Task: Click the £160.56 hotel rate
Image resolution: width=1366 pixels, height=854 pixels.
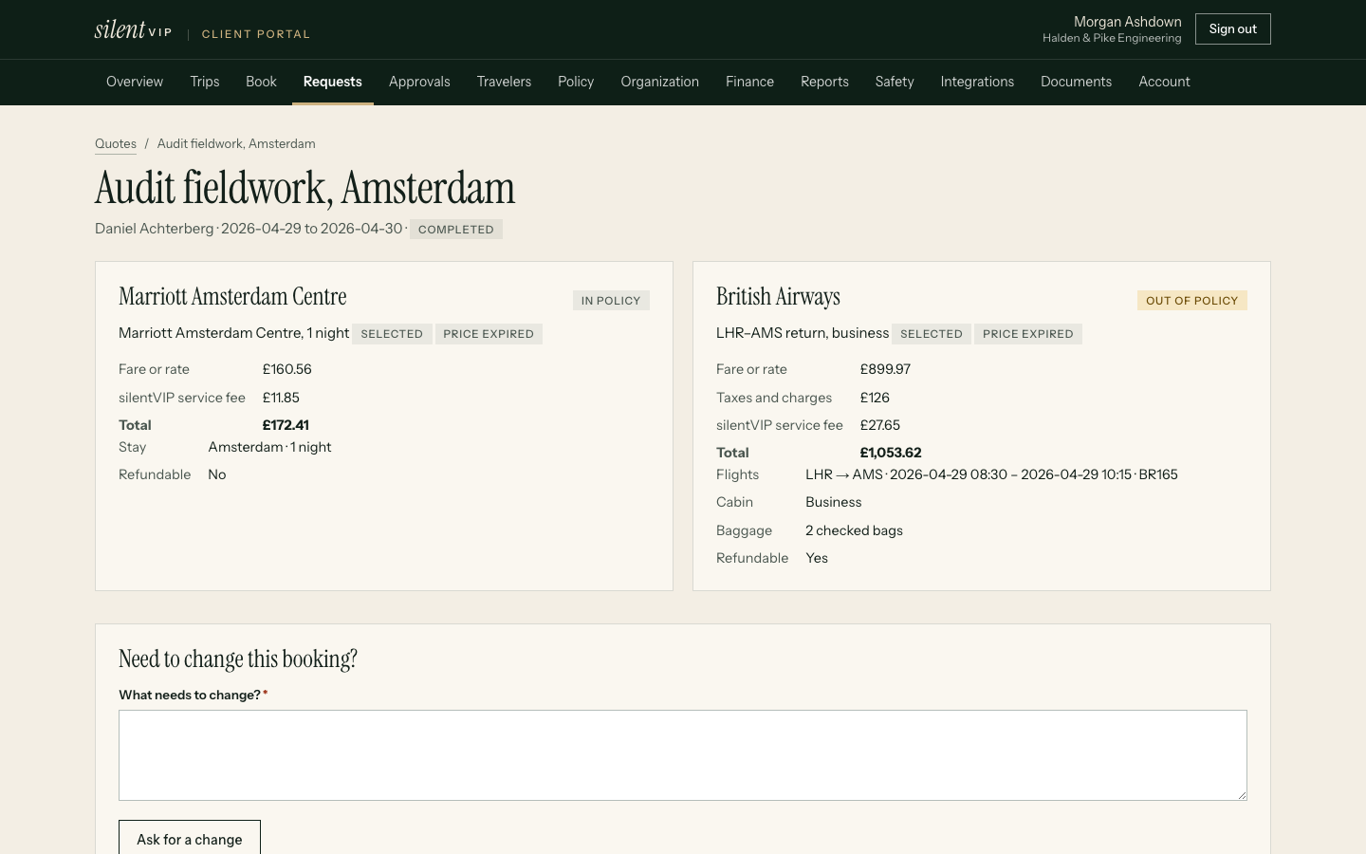Action: [x=287, y=369]
